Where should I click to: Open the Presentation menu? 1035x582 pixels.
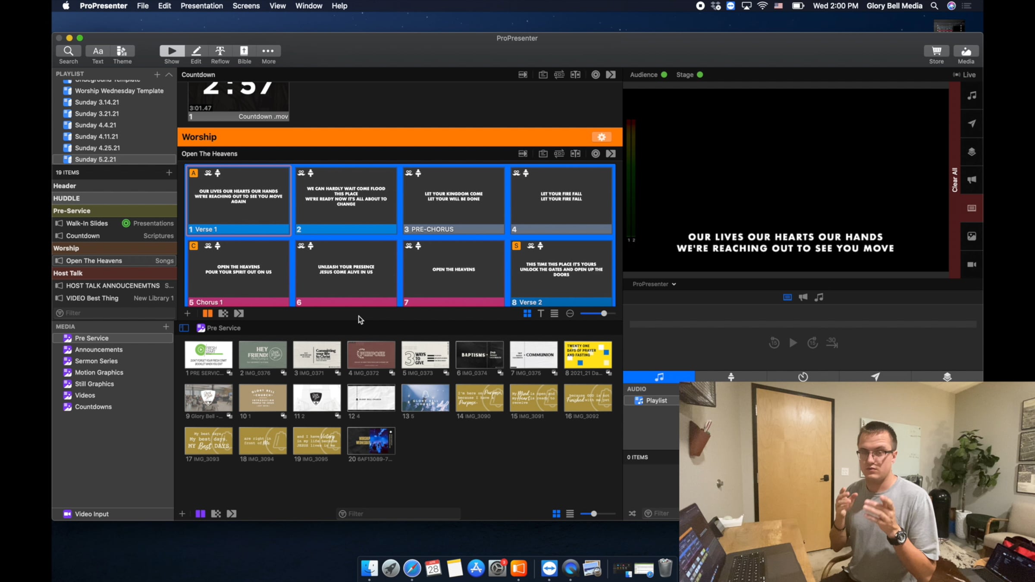click(201, 6)
